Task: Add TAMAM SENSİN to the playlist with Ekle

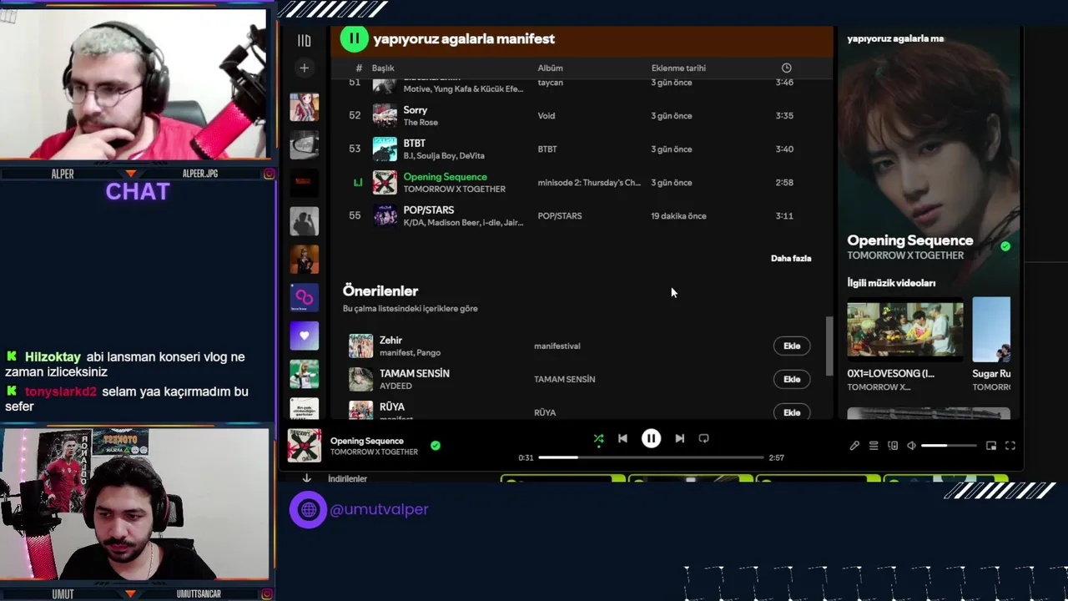Action: [792, 379]
